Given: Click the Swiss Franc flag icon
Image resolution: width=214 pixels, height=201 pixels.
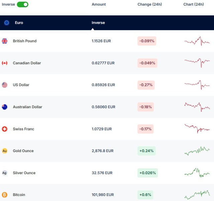Looking at the screenshot, I should [5, 129].
